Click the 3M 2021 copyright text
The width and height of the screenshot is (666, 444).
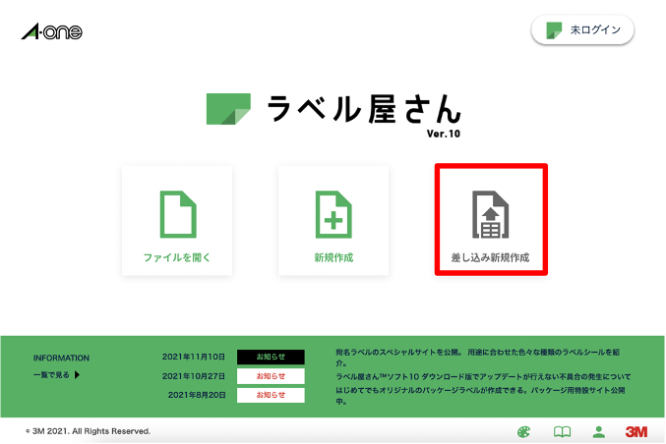tap(88, 431)
